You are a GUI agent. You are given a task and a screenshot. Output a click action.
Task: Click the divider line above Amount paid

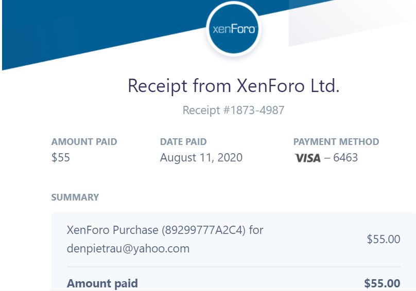click(x=233, y=267)
